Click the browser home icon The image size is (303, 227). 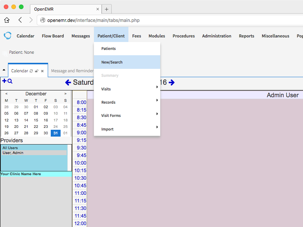coord(7,20)
